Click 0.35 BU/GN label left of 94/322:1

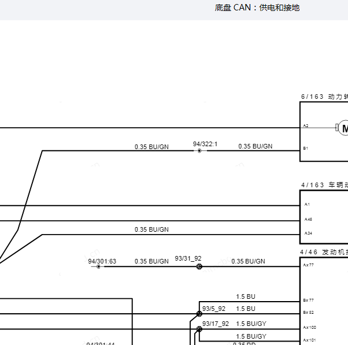click(x=151, y=147)
